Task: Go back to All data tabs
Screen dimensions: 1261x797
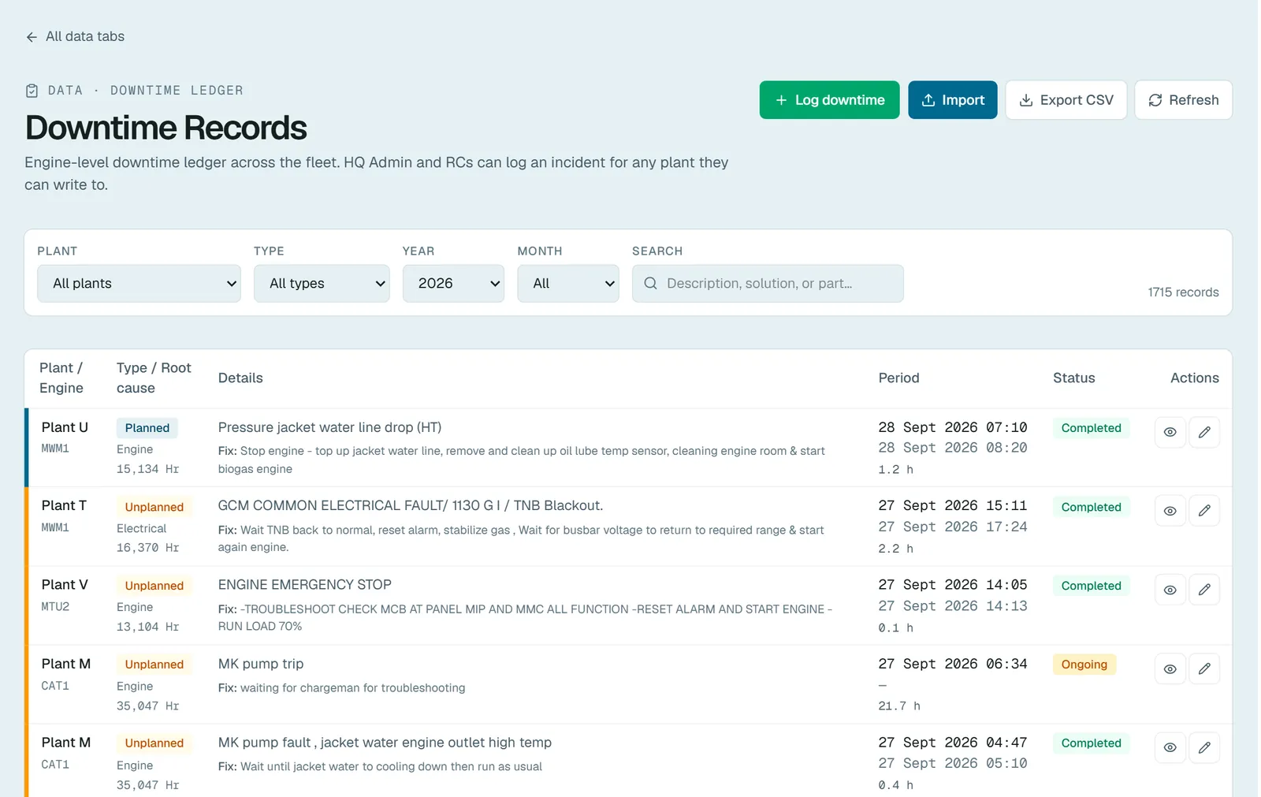Action: [x=75, y=36]
